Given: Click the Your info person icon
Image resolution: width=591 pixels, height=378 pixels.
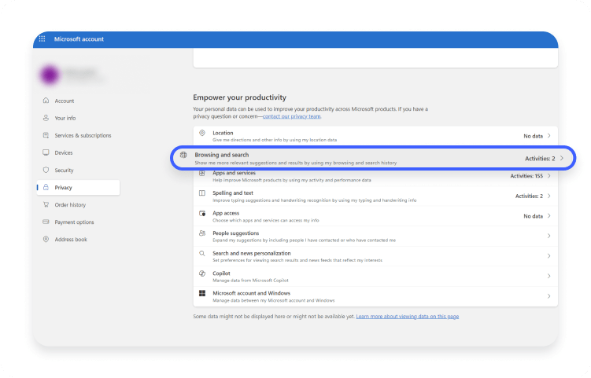Looking at the screenshot, I should (x=46, y=118).
